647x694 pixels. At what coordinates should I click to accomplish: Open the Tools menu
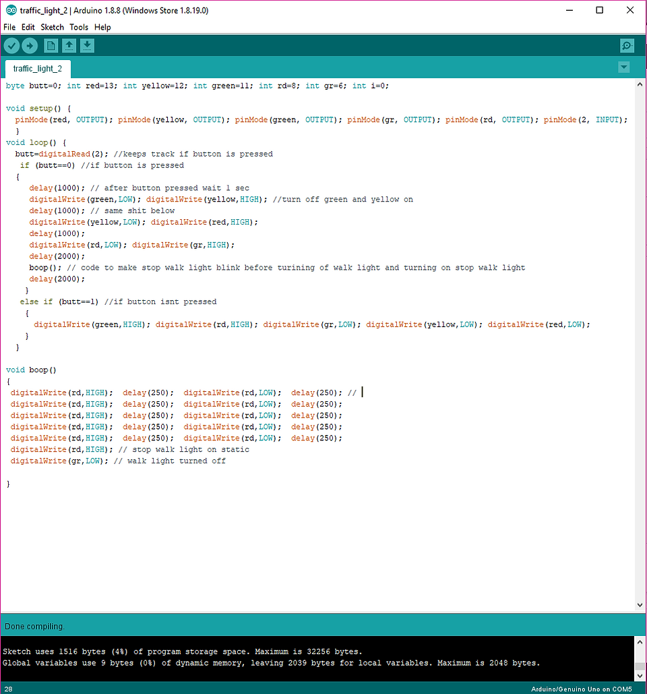(x=79, y=27)
